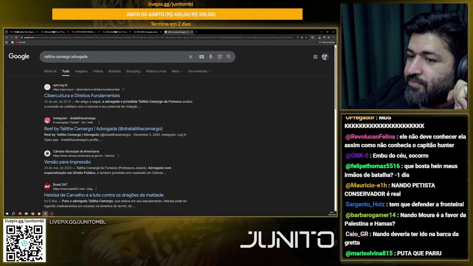Expand the Mais search filter dropdown
Image resolution: width=473 pixels, height=266 pixels.
click(x=177, y=71)
